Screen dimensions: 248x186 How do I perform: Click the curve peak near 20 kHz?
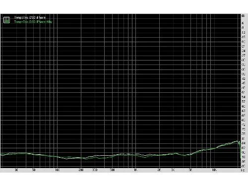tap(238, 141)
